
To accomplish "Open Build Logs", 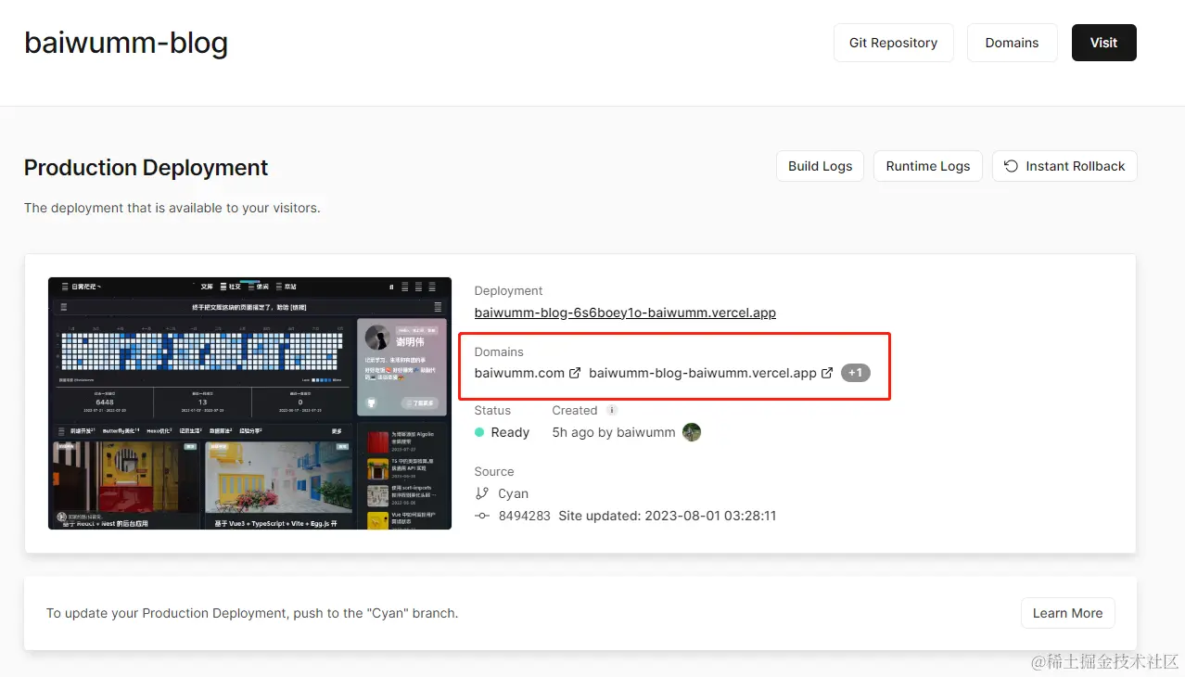I will point(820,166).
